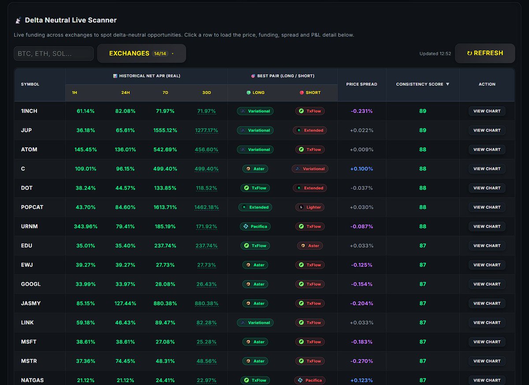Click the 30D value 1462.18% link
Screen dimensions: 529x385
pos(207,207)
